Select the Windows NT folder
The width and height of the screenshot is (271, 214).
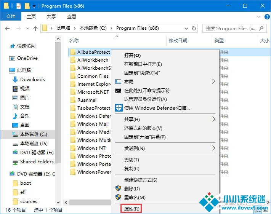click(x=91, y=148)
